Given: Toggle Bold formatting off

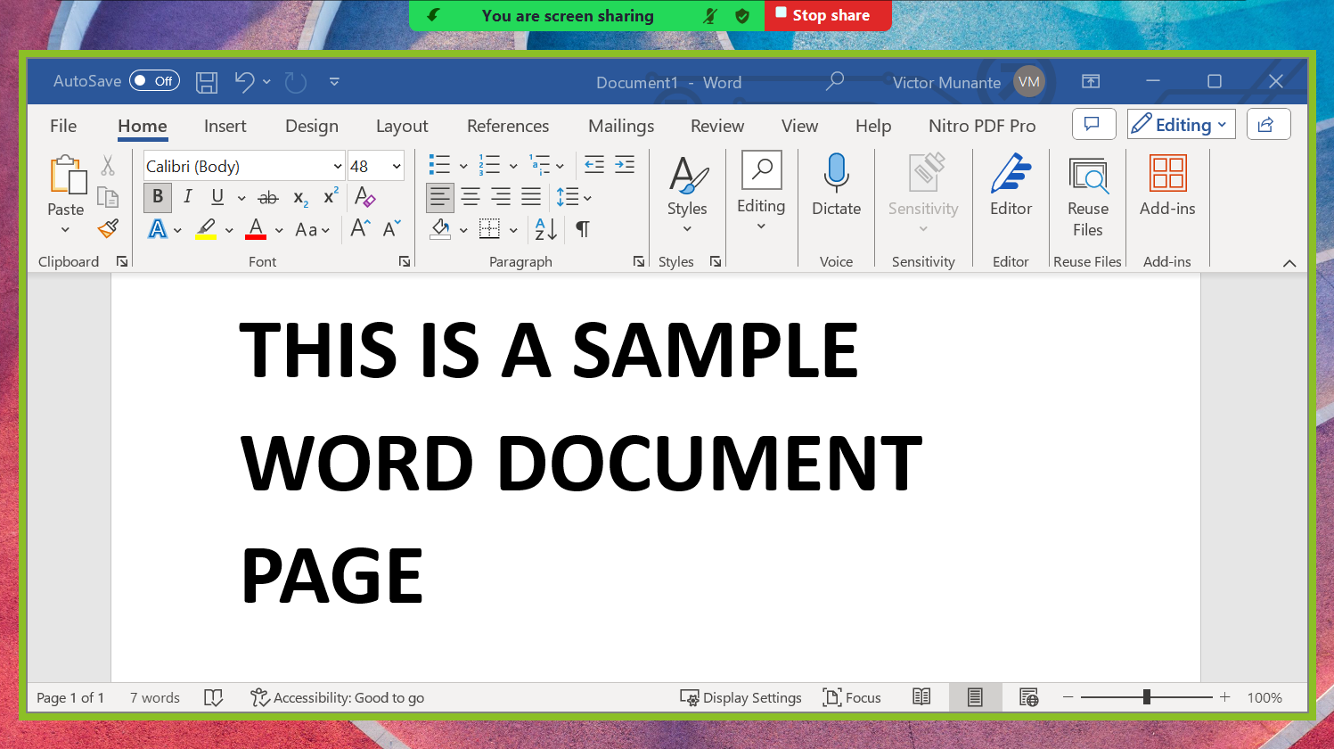Looking at the screenshot, I should [158, 197].
